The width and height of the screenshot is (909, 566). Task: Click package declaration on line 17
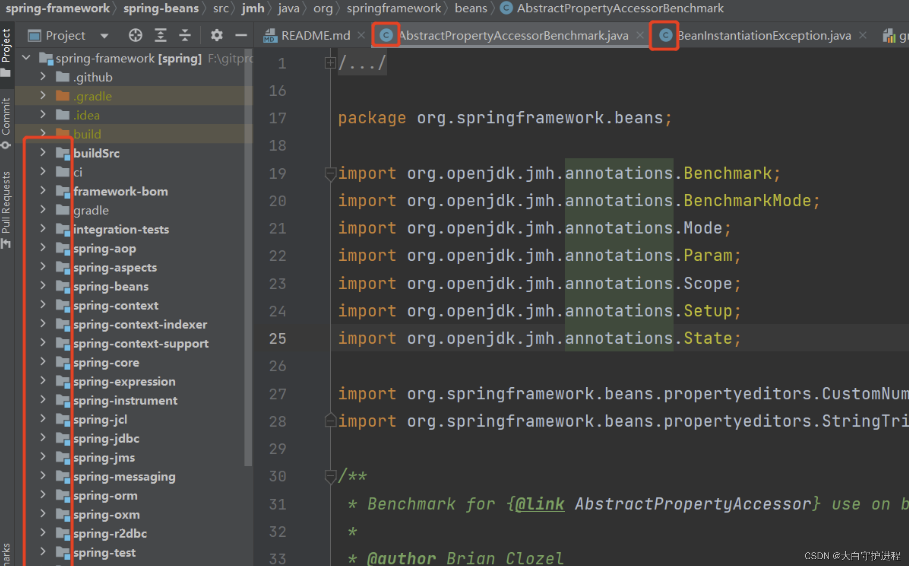click(505, 118)
